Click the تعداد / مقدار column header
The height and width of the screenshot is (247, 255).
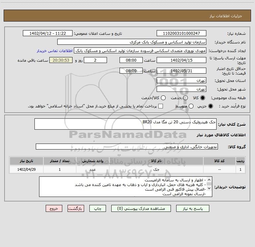(x=60, y=161)
